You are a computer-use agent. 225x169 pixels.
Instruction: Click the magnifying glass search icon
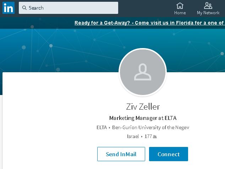tap(24, 8)
